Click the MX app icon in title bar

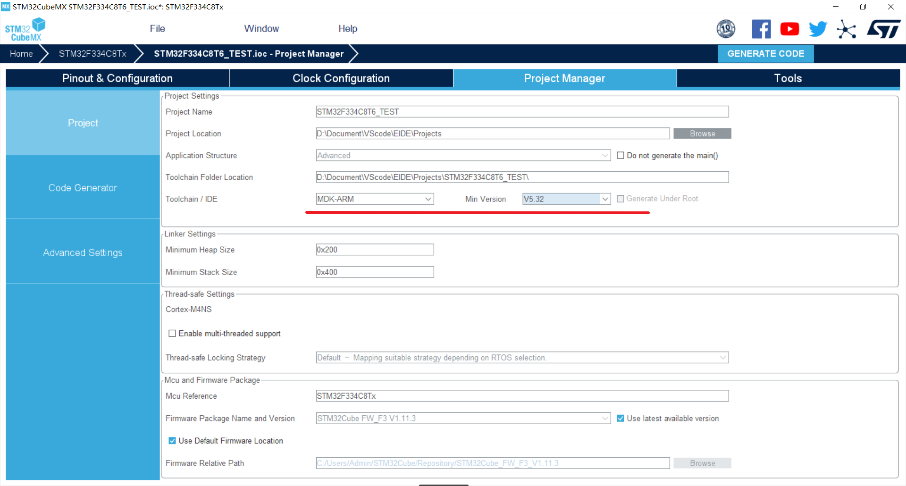click(x=6, y=7)
